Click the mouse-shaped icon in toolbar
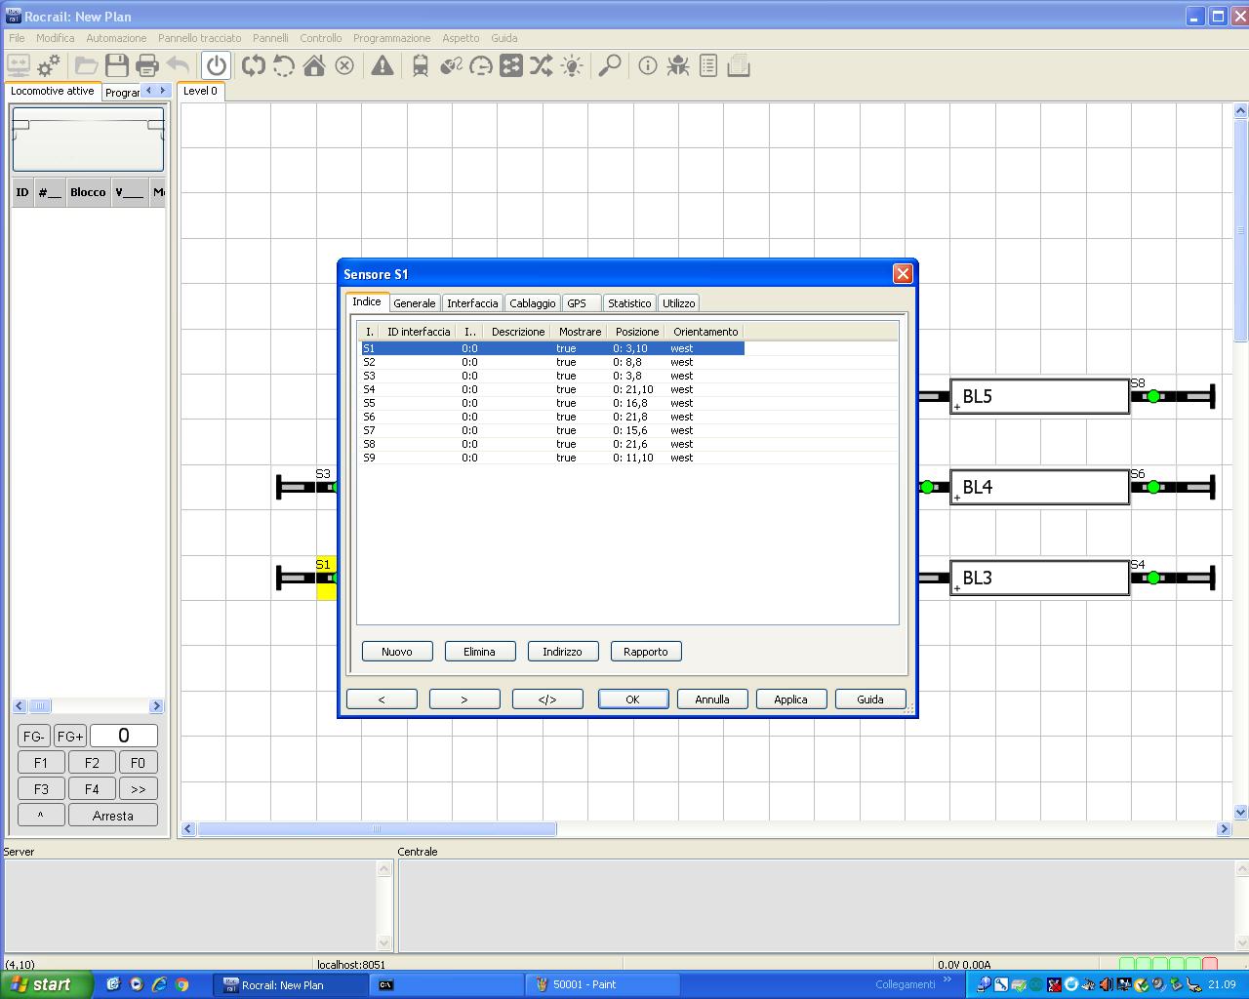Screen dimensions: 1249x999 [x=451, y=65]
